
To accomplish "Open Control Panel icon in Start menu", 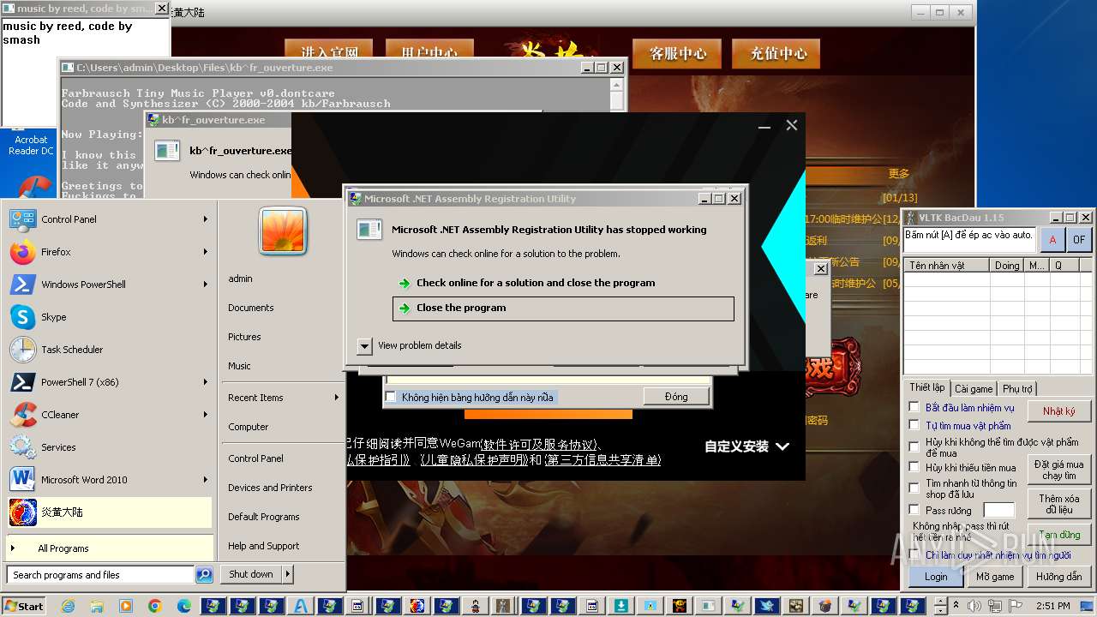I will tap(22, 219).
